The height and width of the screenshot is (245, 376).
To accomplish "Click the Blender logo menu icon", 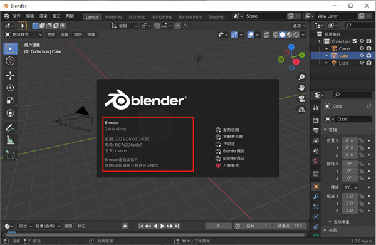I will pos(6,16).
